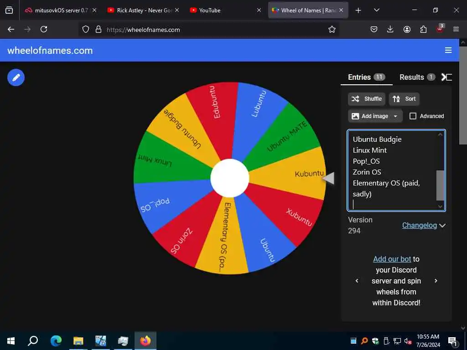Click the white center of the wheel
Viewport: 467px width, 350px height.
click(x=230, y=178)
